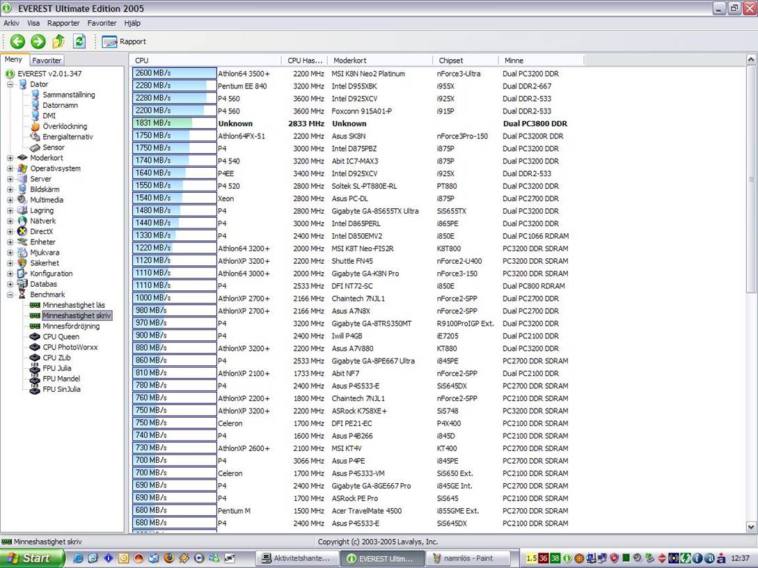Switch to the Favoriter tab
The image size is (758, 568).
(47, 61)
